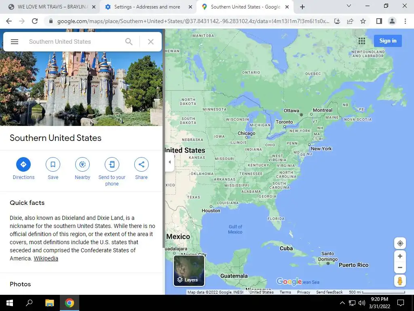
Task: Click the Sign in button
Action: (x=388, y=41)
